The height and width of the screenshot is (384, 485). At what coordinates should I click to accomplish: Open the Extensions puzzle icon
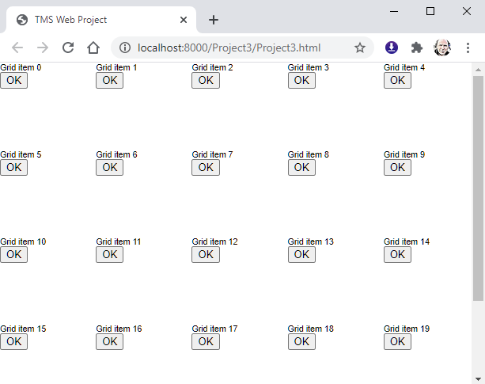coord(417,48)
